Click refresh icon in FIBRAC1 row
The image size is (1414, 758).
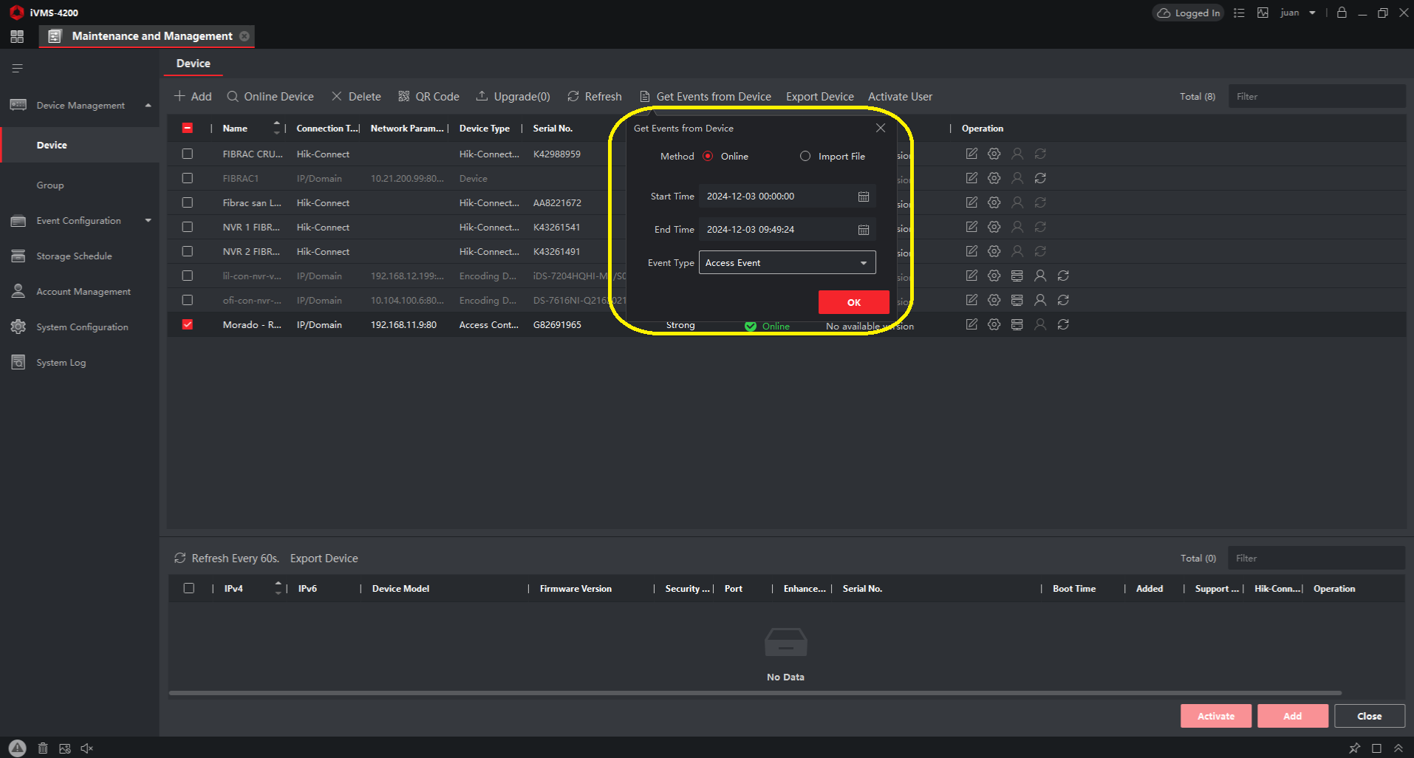click(1040, 178)
